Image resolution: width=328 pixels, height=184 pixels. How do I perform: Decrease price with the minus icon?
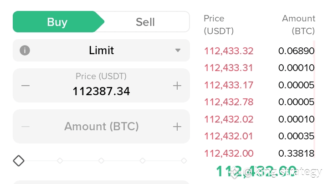click(x=26, y=86)
